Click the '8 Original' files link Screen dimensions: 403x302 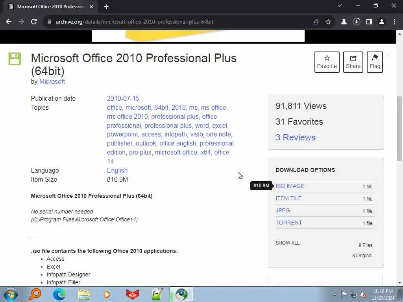pos(362,256)
